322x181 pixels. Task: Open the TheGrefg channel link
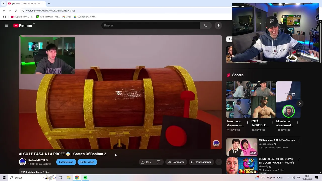263,167
